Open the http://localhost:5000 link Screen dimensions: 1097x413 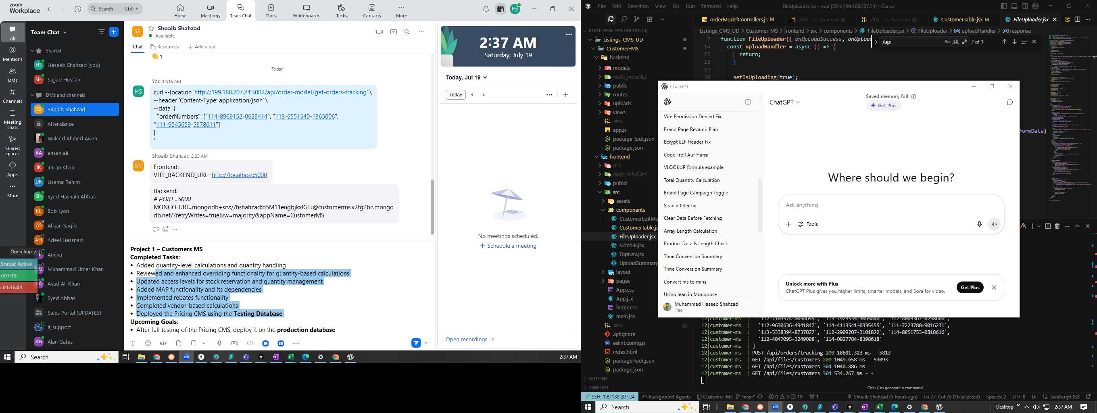[239, 175]
